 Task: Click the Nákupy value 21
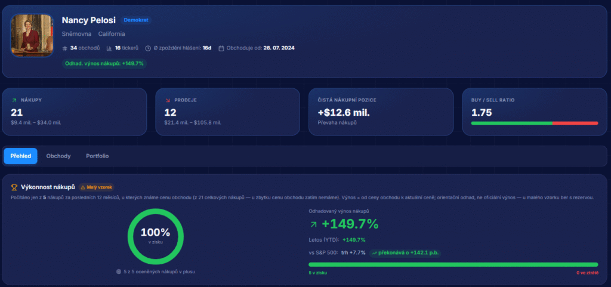coord(17,113)
